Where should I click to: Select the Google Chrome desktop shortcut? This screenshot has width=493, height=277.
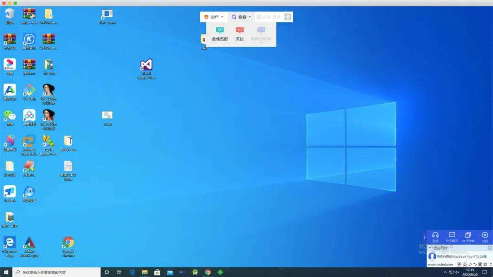point(68,247)
